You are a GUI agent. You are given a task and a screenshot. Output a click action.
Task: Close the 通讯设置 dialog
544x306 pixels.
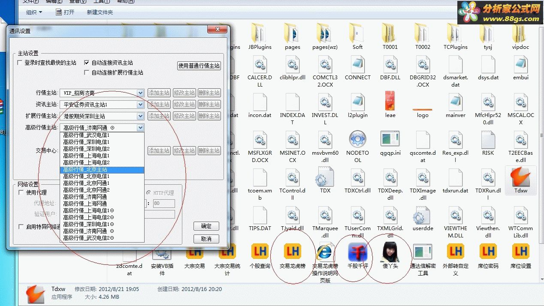(217, 29)
